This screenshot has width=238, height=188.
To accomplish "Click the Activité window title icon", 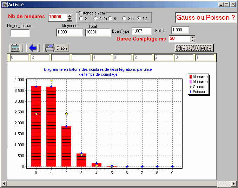I will [x=4, y=4].
